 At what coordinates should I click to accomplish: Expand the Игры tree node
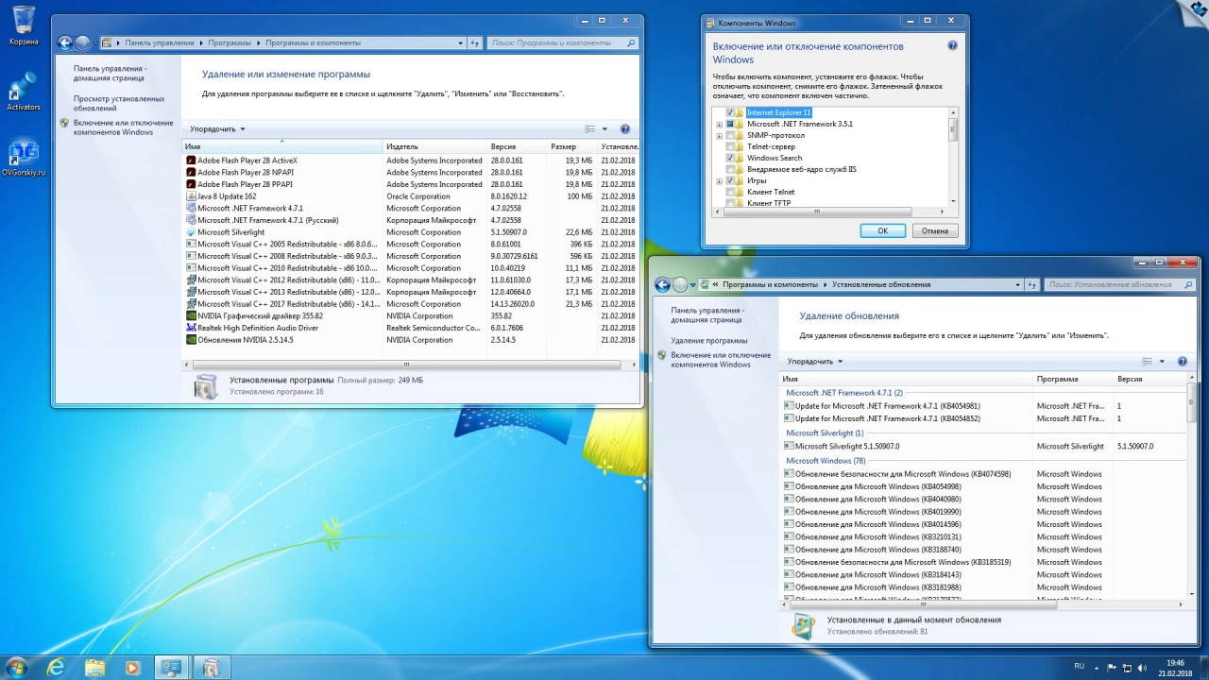(719, 181)
